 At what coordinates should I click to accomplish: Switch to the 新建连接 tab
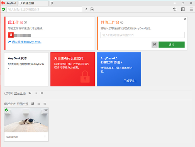click(33, 3)
